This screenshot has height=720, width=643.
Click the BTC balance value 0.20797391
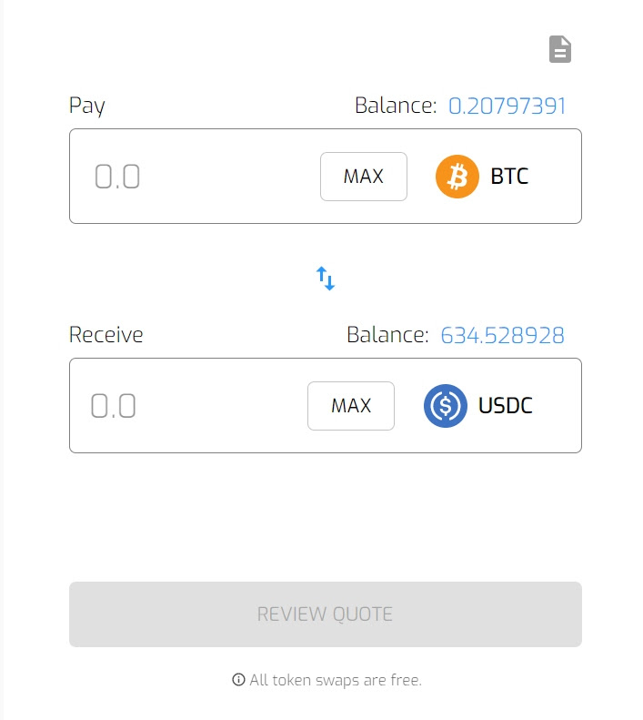point(507,106)
